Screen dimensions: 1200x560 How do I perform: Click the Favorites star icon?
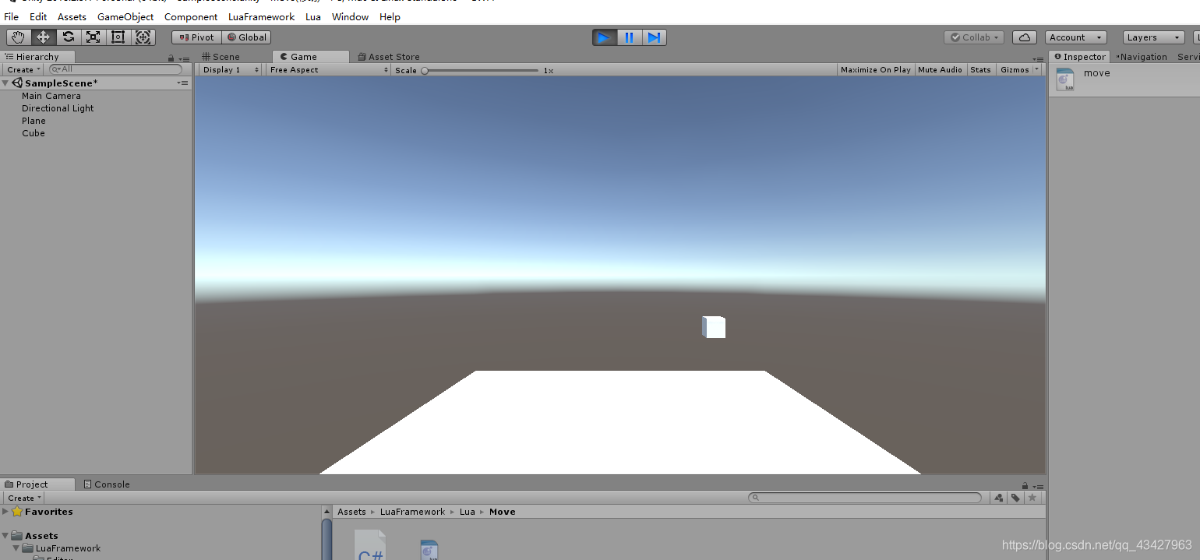(17, 512)
